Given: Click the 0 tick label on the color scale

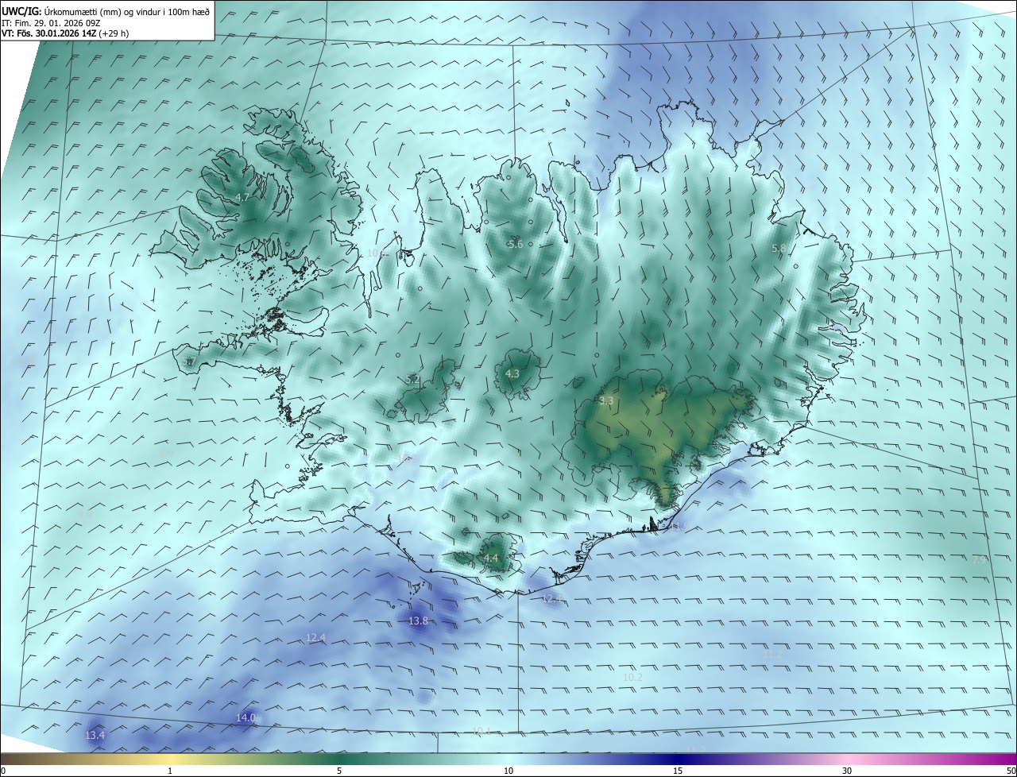Looking at the screenshot, I should point(3,771).
